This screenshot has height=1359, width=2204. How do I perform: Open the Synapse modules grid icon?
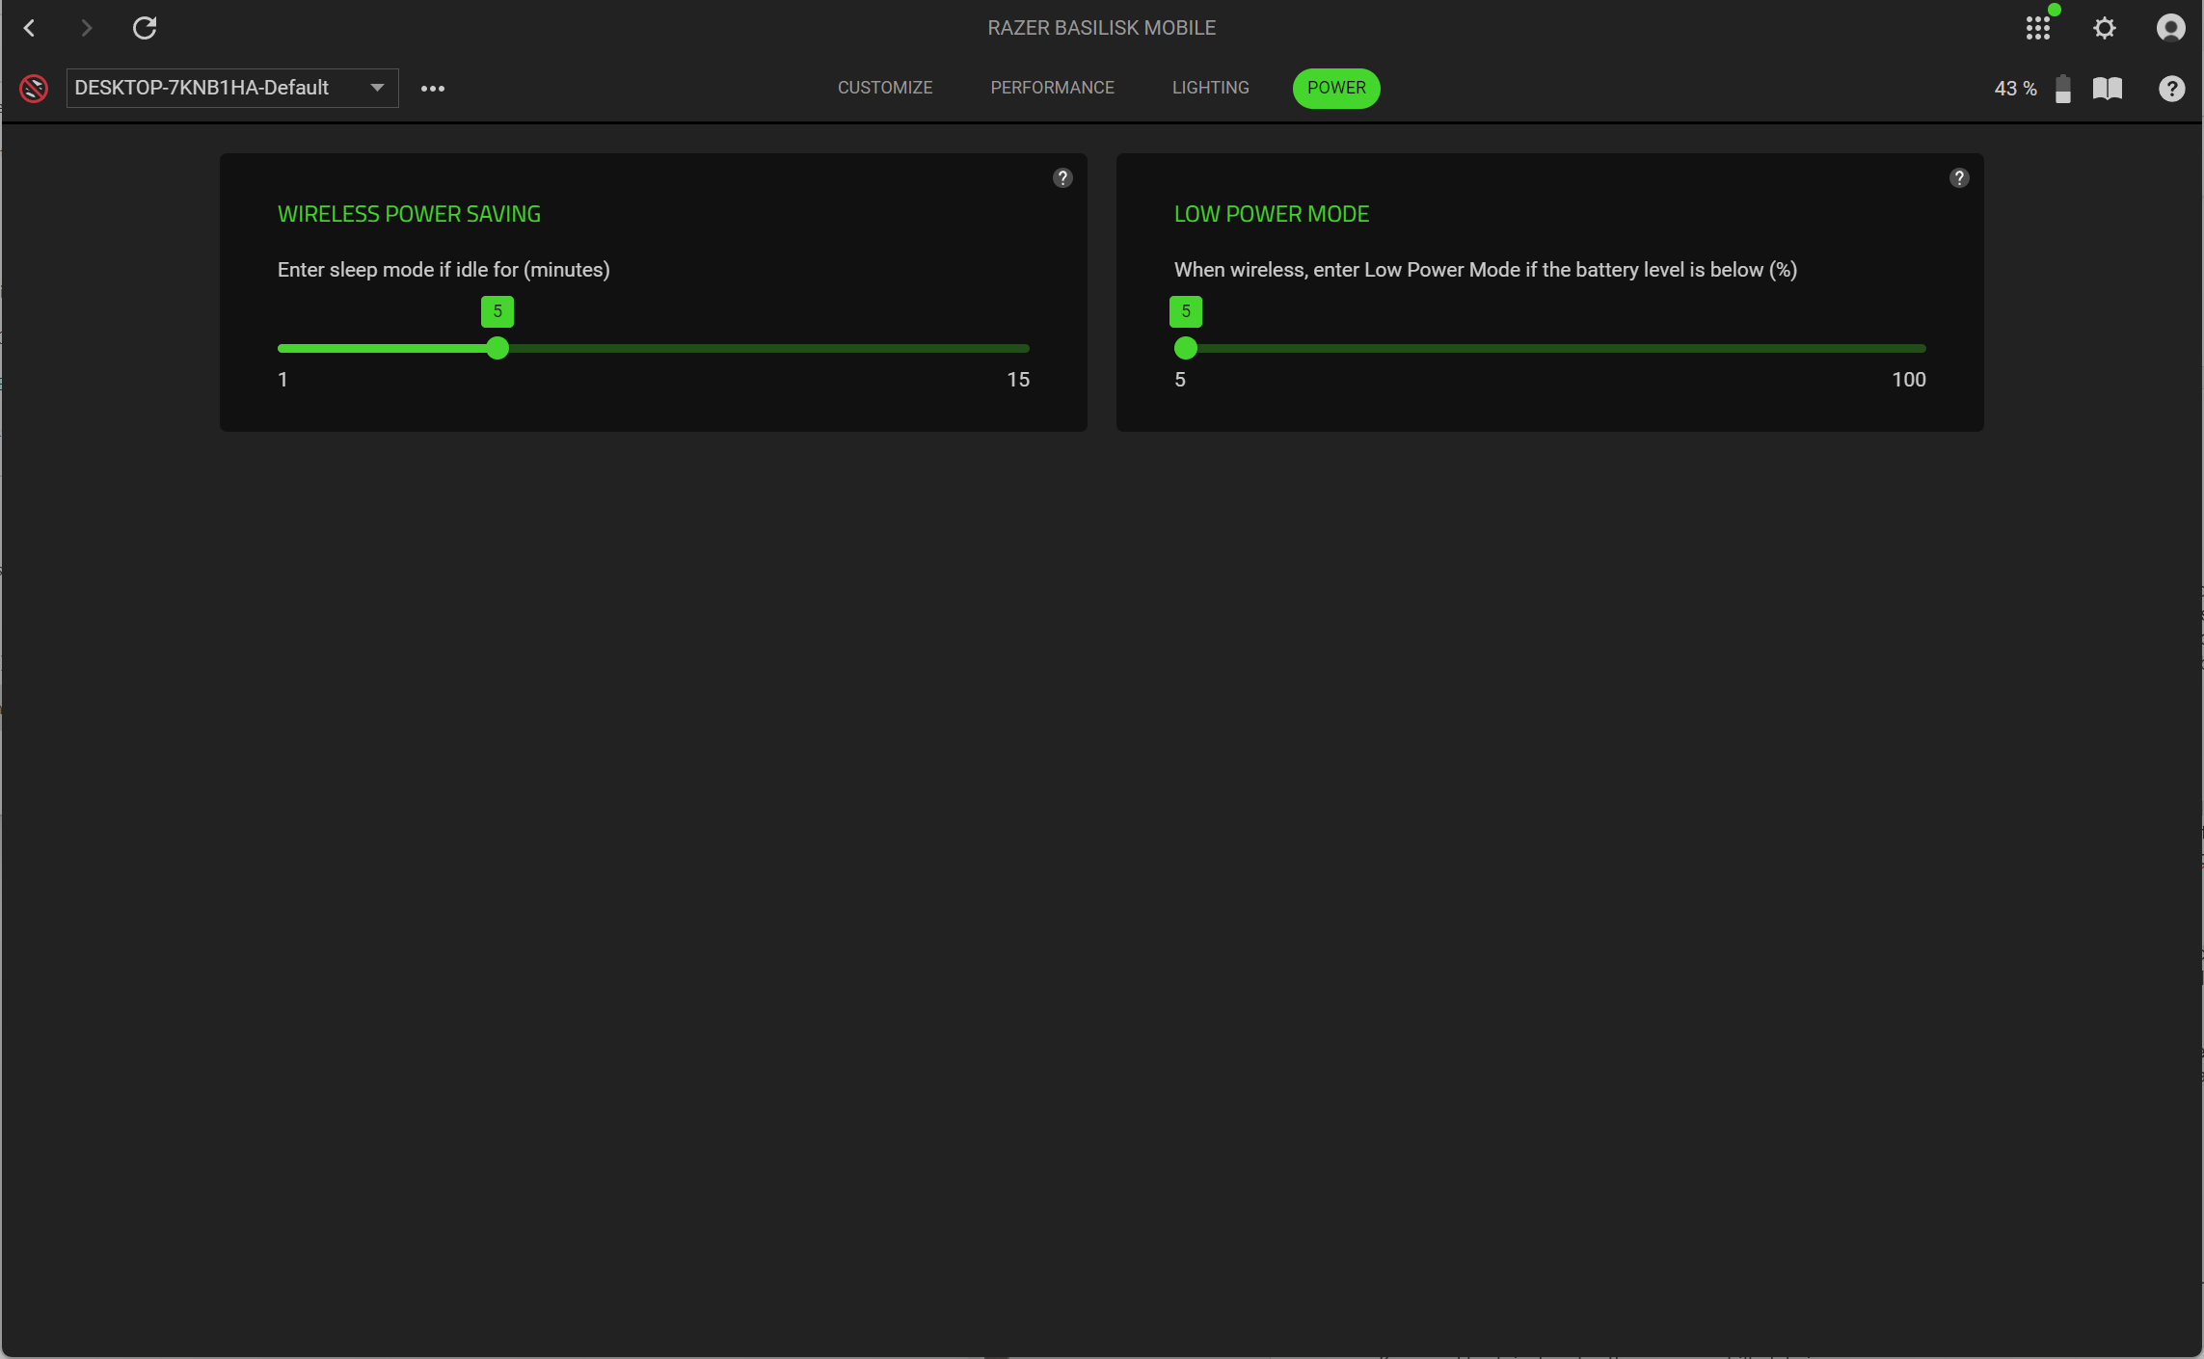click(2037, 28)
